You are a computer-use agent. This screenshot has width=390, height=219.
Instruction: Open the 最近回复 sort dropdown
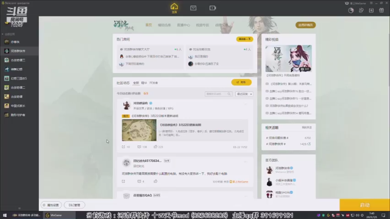[x=244, y=94]
